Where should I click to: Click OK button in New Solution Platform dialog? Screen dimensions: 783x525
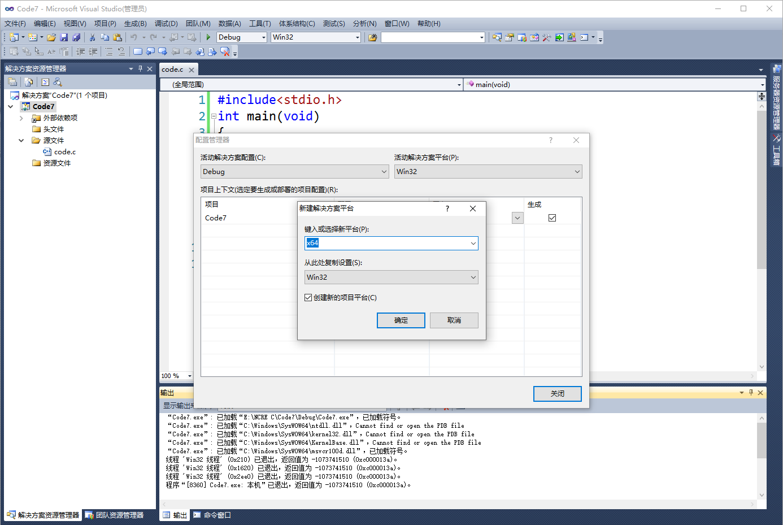point(401,320)
